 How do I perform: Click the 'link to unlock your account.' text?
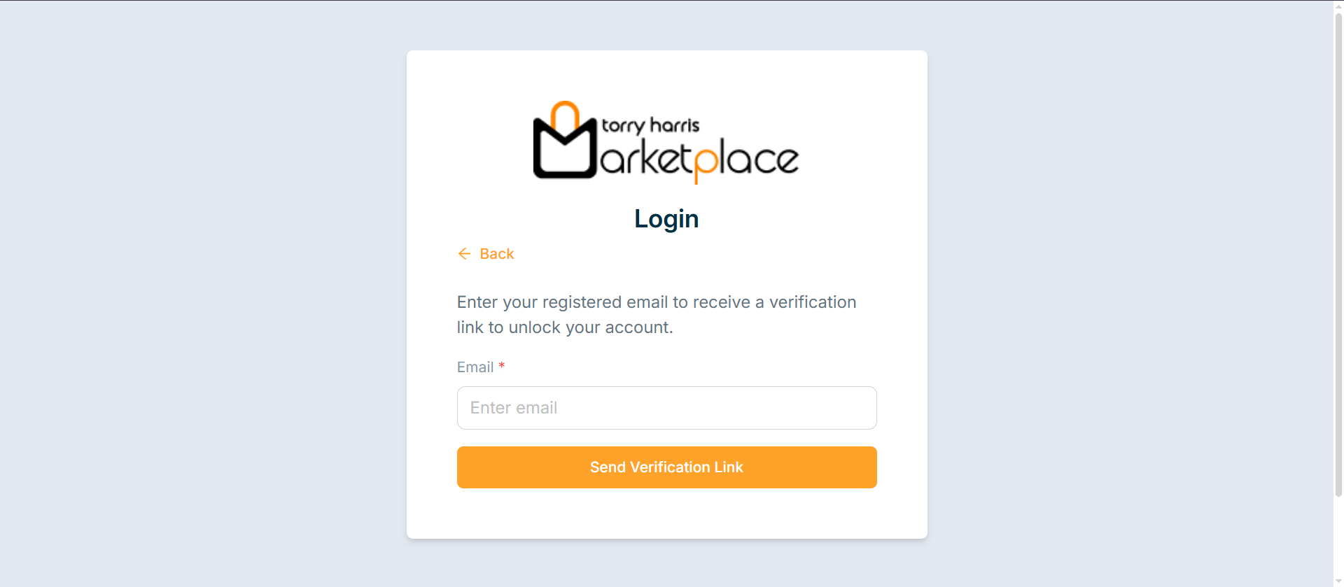pyautogui.click(x=565, y=327)
